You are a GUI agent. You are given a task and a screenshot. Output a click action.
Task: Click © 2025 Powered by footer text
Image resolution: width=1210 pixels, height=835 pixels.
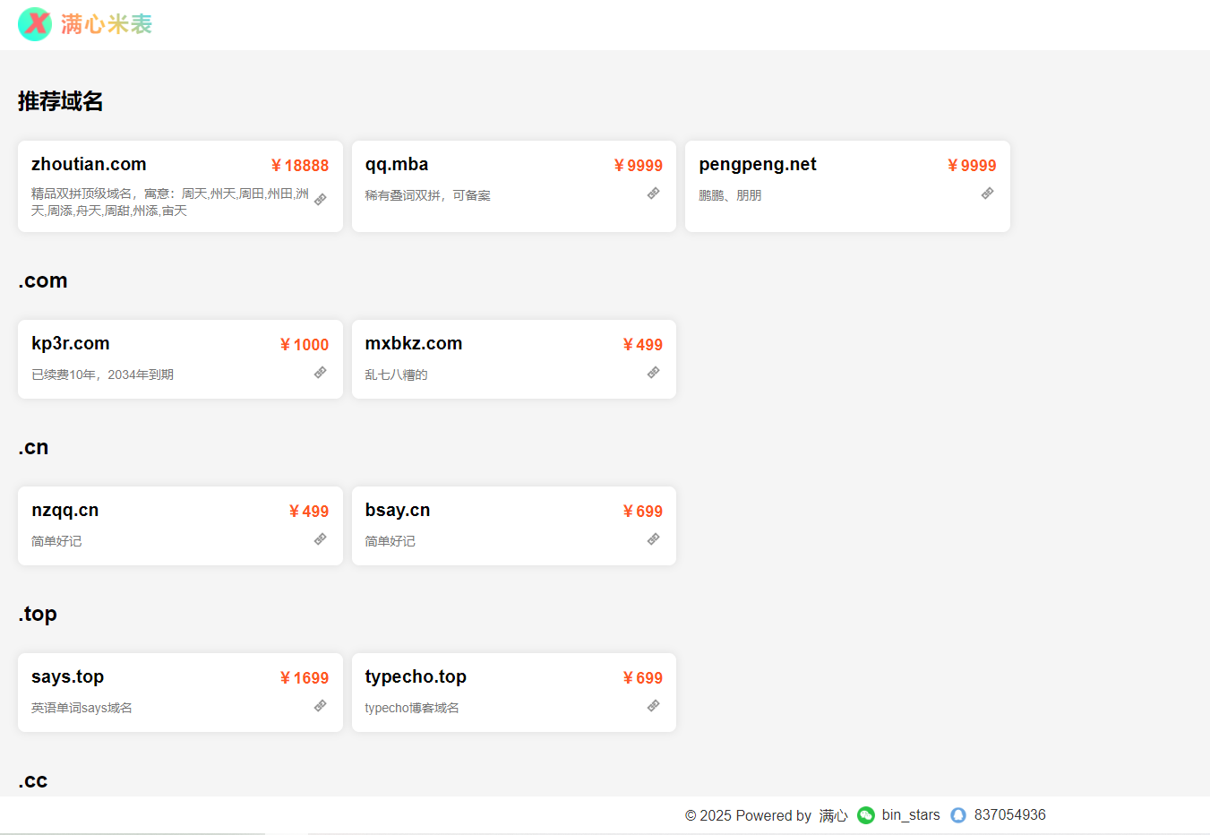pos(748,815)
